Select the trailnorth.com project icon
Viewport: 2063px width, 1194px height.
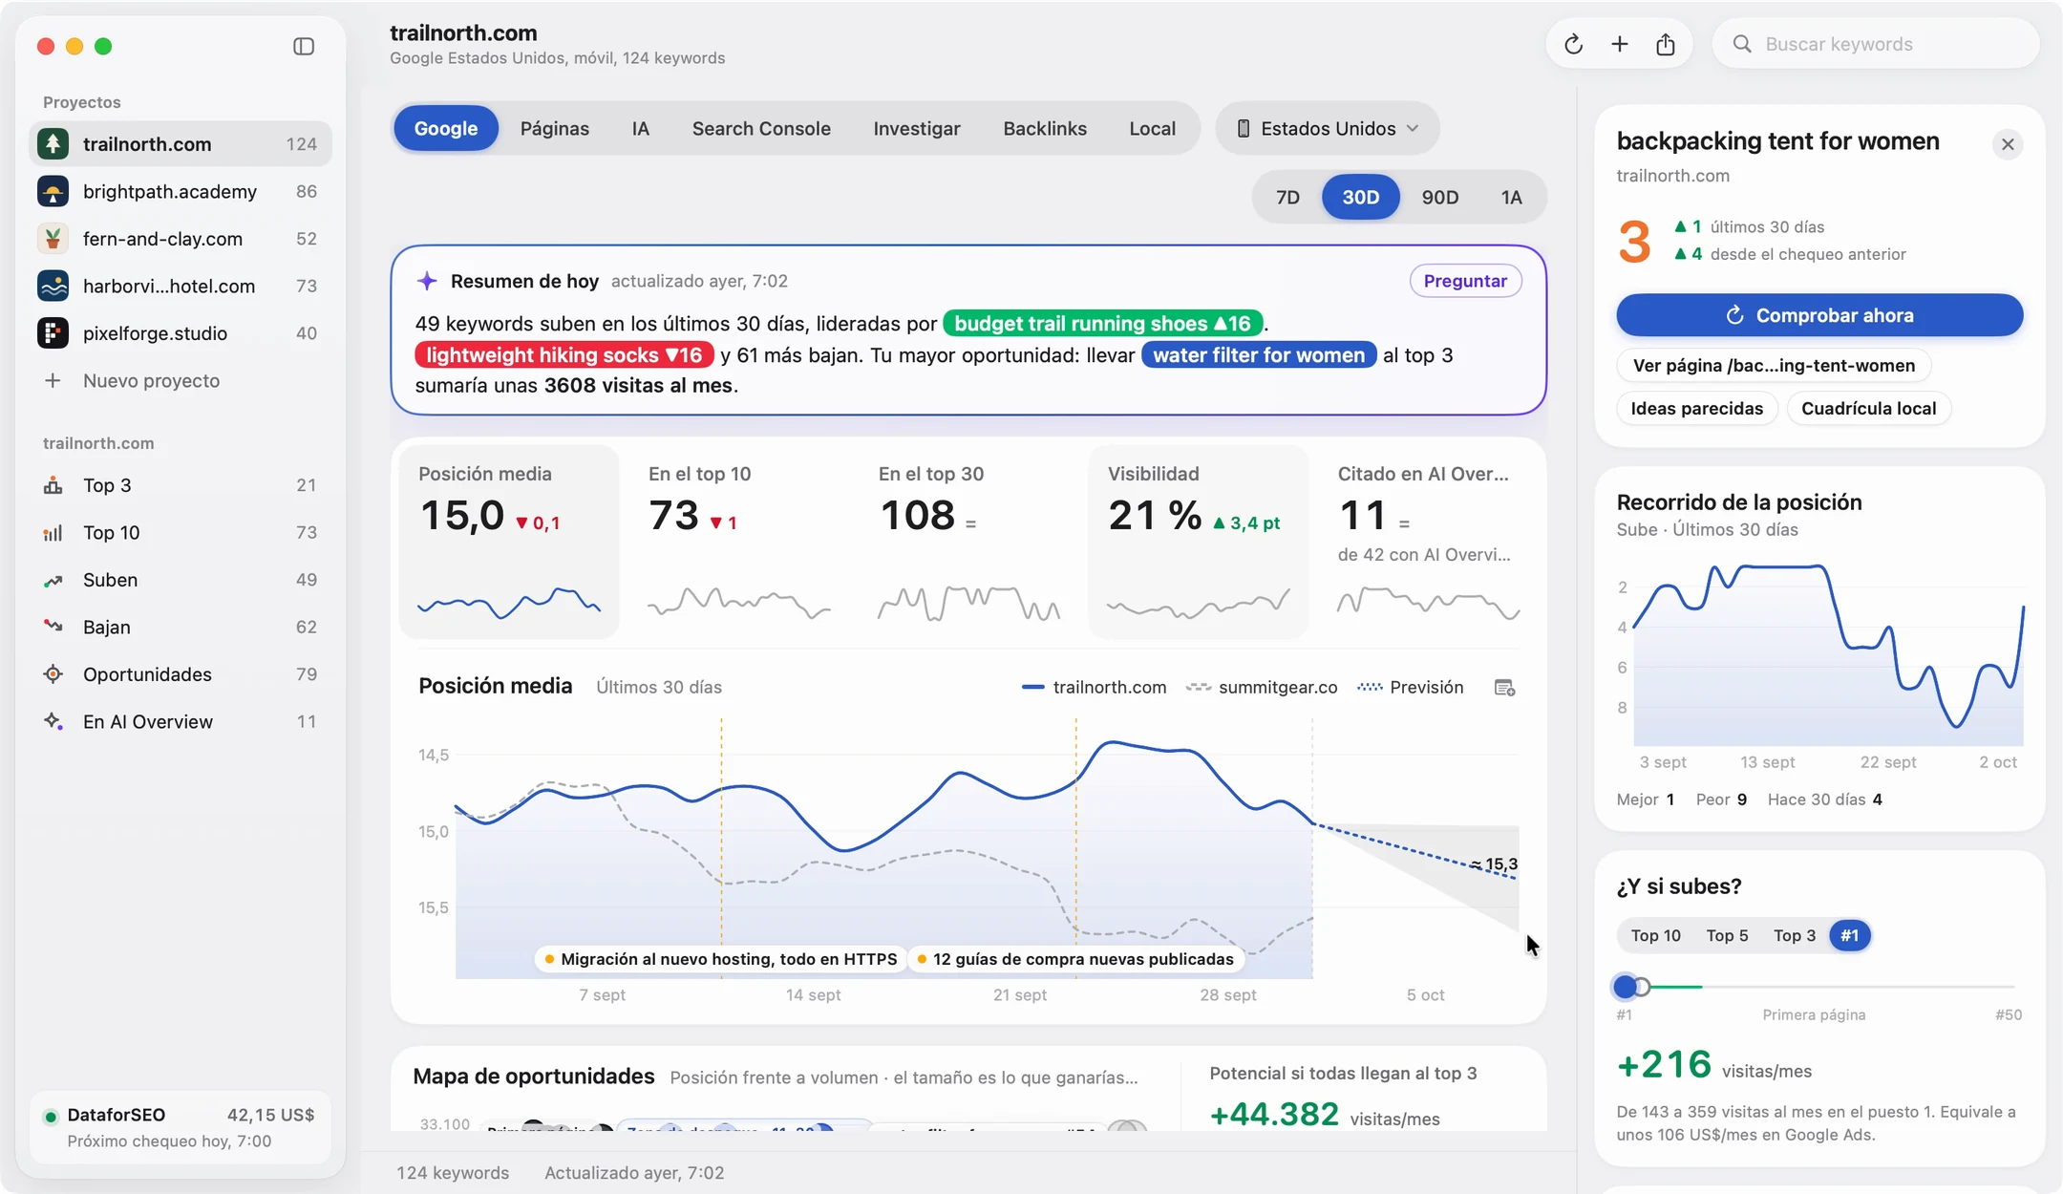(53, 144)
